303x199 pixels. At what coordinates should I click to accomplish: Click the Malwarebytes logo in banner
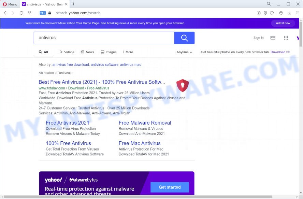point(84,180)
